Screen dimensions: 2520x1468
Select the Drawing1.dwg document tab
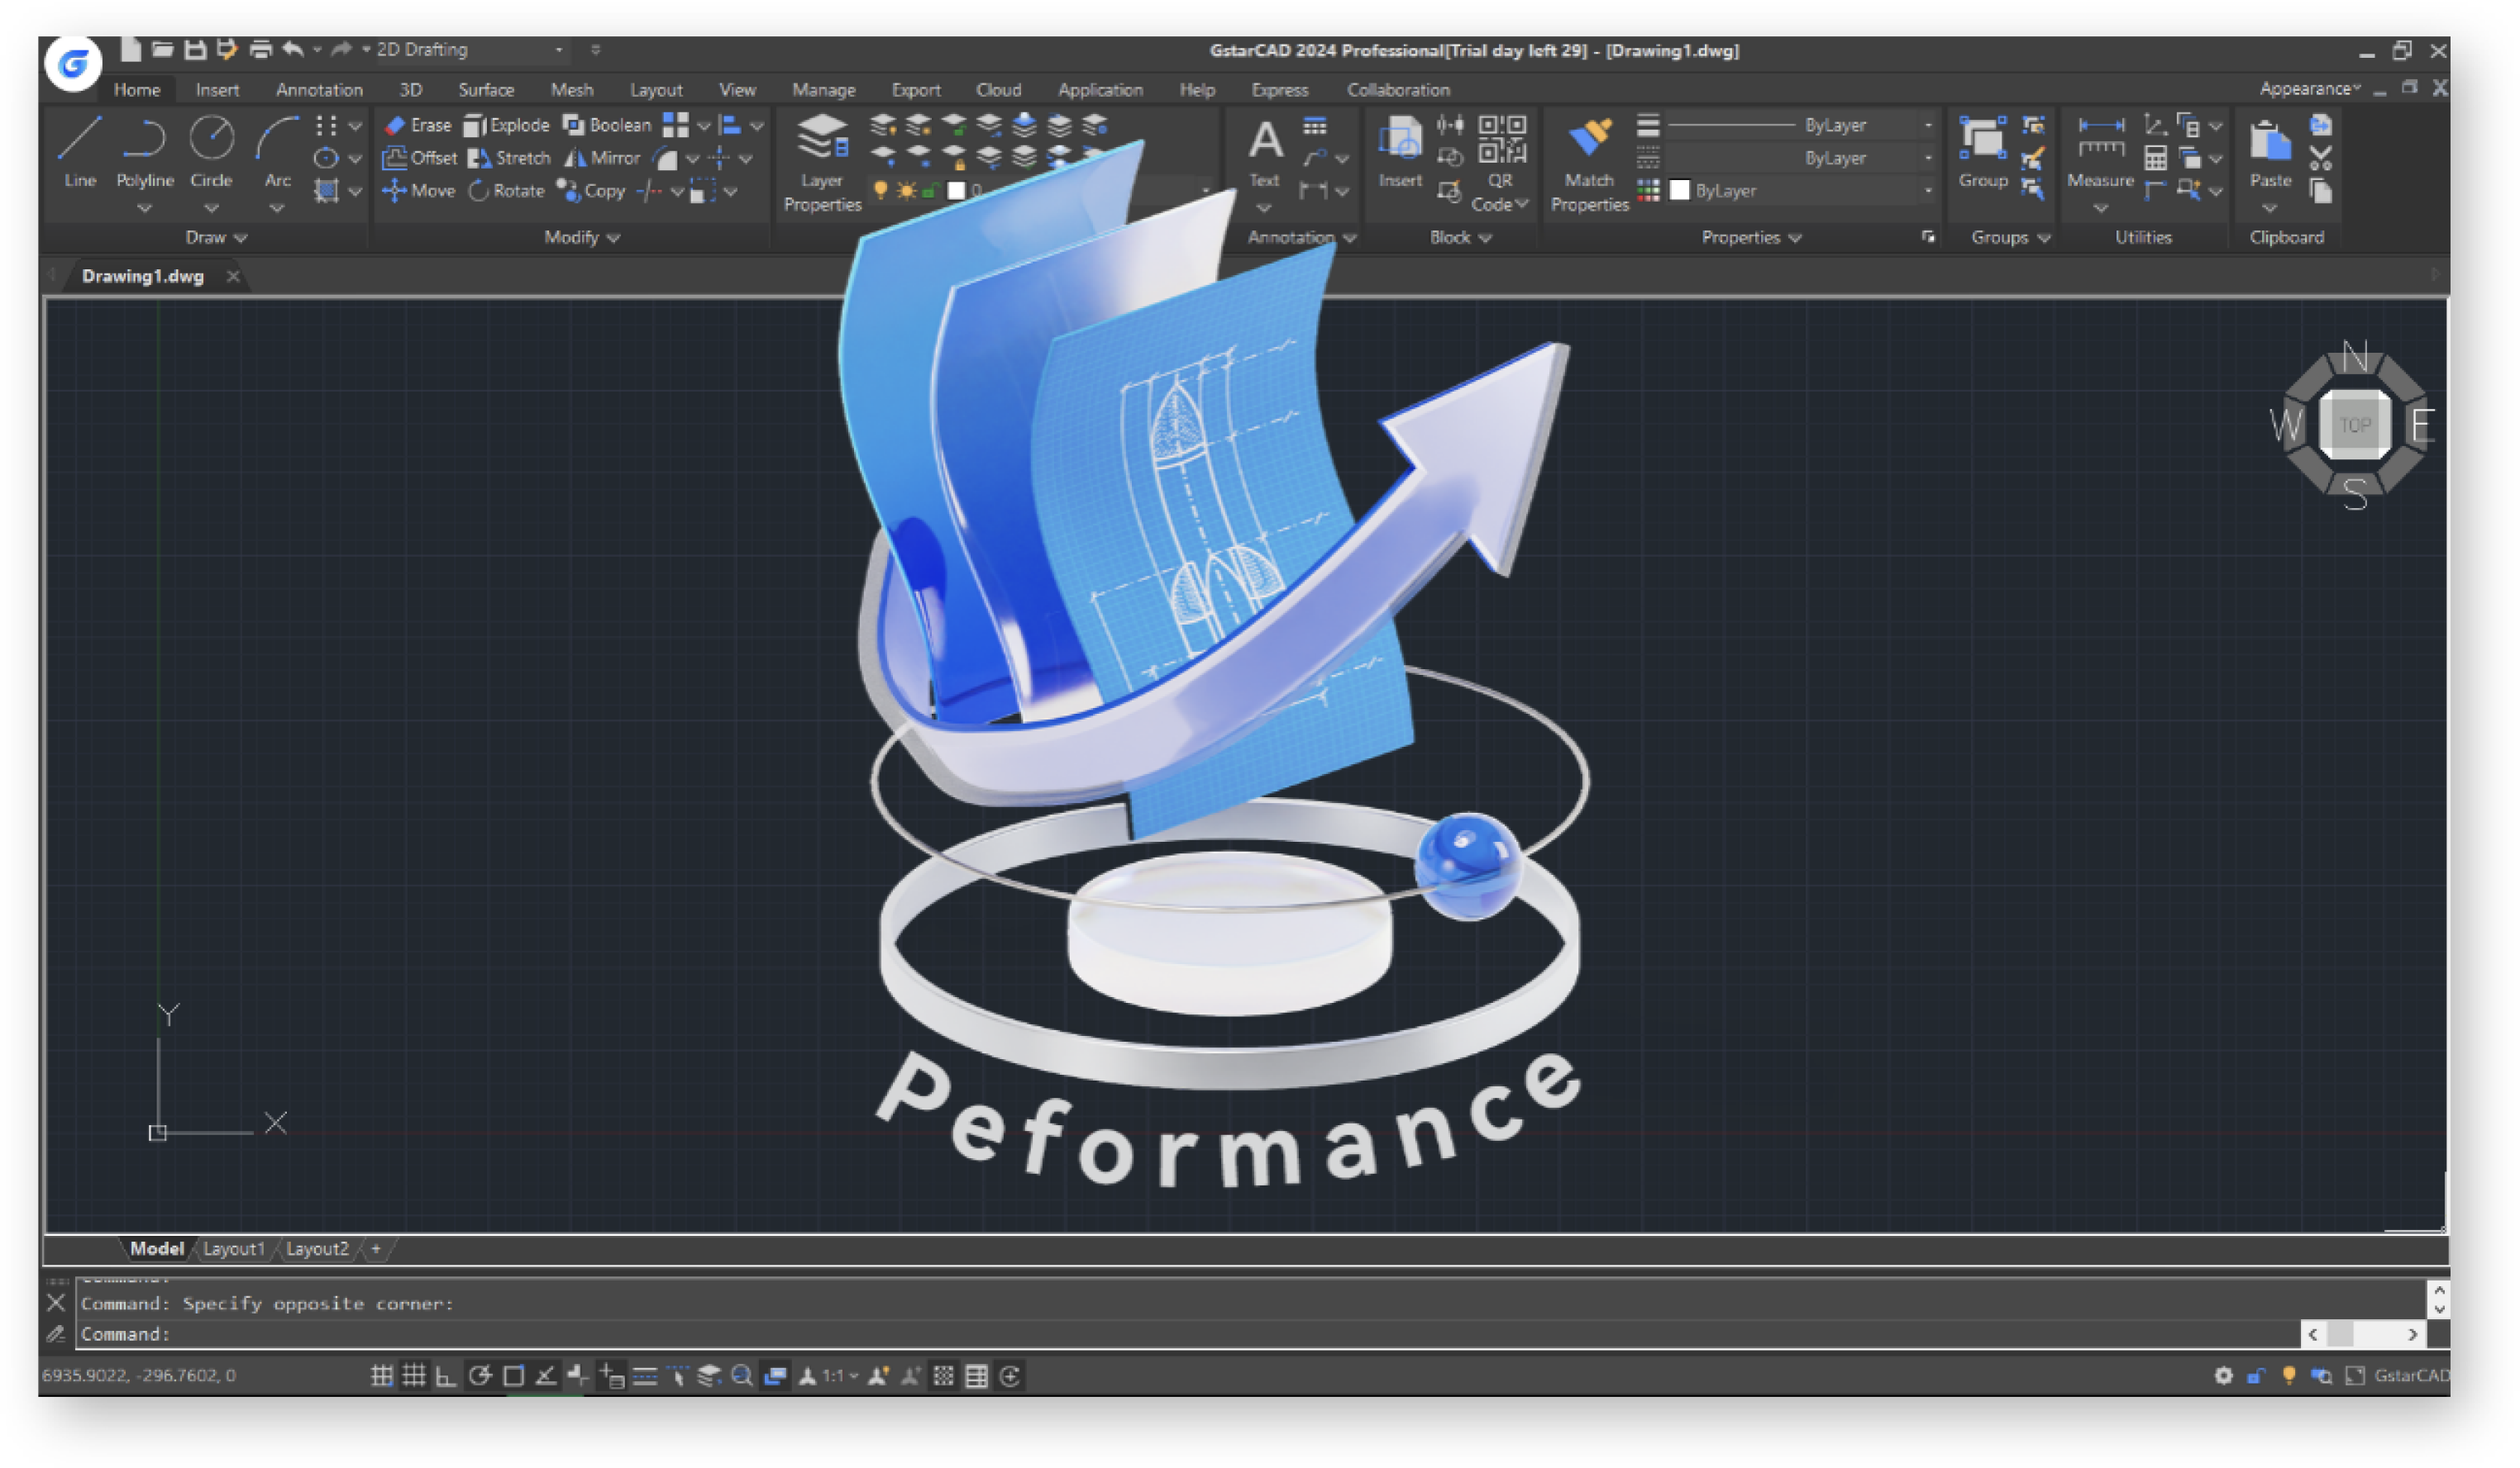click(x=143, y=276)
